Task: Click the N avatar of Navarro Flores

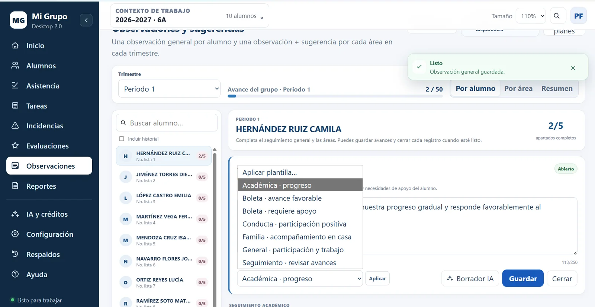Action: 126,261
